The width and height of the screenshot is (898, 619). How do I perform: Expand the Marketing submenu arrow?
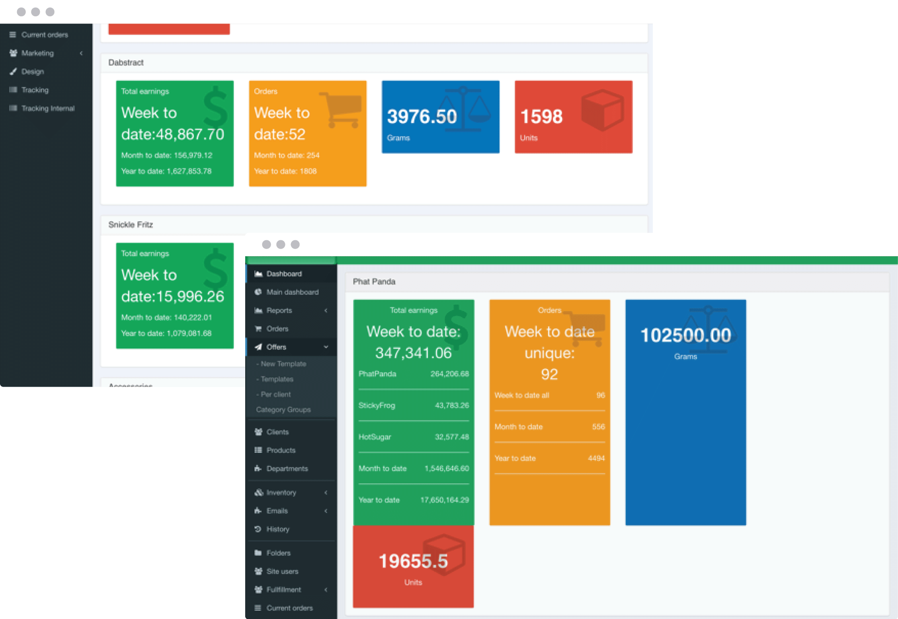pos(81,53)
